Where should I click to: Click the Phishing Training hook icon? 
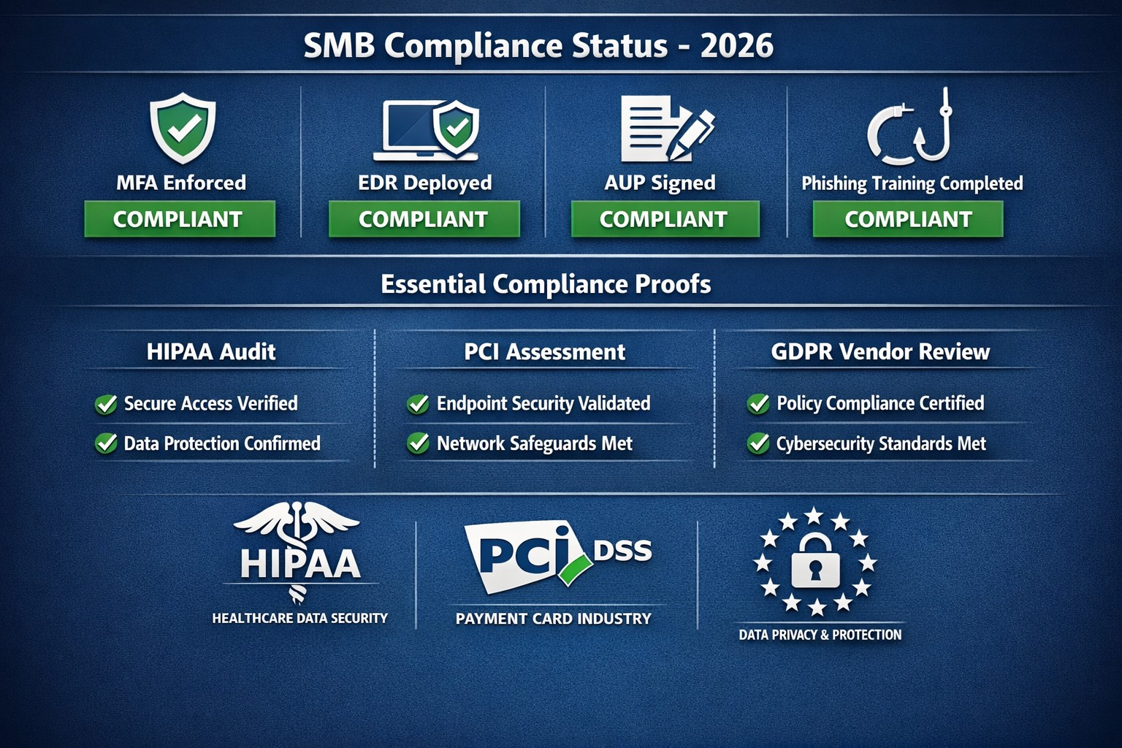coord(910,128)
